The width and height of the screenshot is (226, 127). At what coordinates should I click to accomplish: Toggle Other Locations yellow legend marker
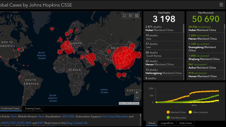190,112
